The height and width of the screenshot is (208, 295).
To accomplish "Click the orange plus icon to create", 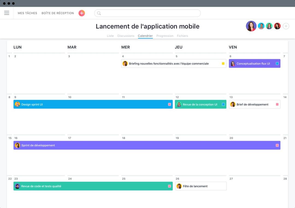I will 81,13.
